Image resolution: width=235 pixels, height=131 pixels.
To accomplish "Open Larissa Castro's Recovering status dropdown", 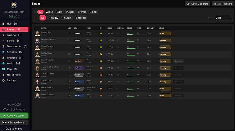I will [165, 61].
